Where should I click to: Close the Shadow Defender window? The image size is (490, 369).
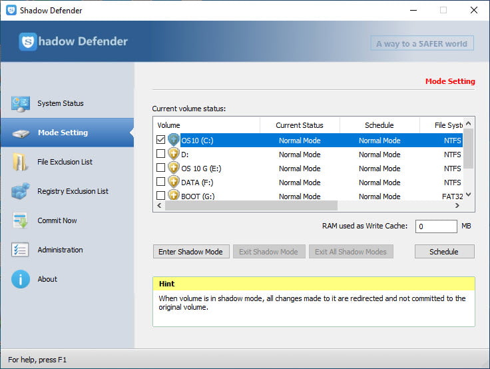click(474, 10)
